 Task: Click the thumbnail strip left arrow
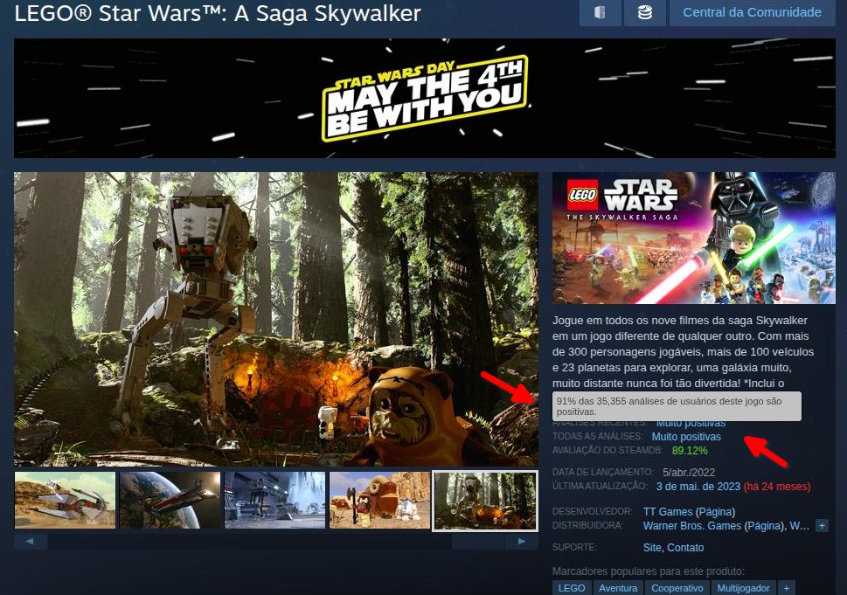(31, 542)
